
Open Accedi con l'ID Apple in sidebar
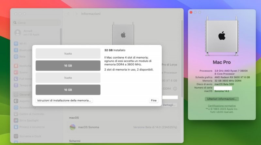[31, 33]
